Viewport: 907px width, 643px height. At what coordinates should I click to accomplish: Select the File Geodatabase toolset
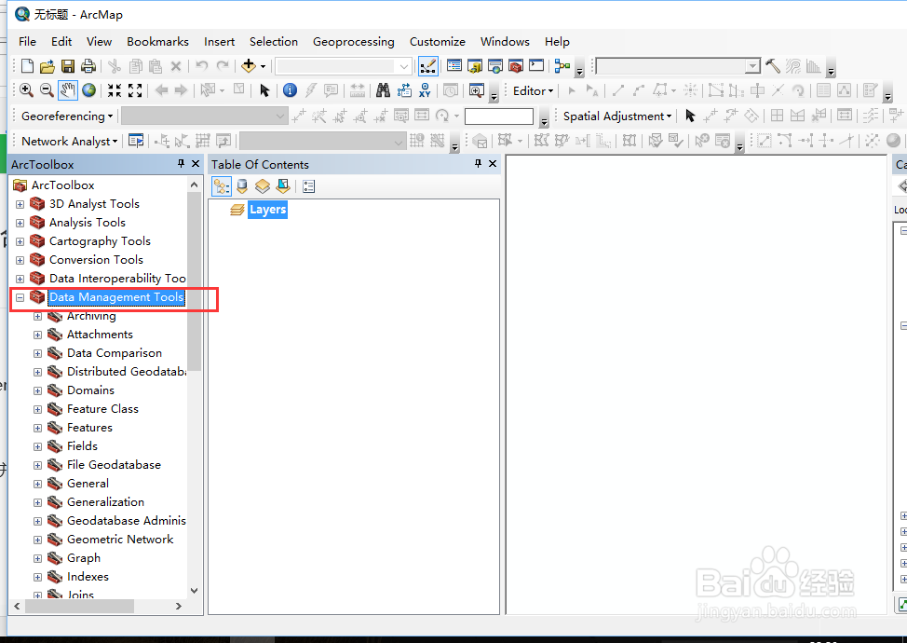pos(114,465)
